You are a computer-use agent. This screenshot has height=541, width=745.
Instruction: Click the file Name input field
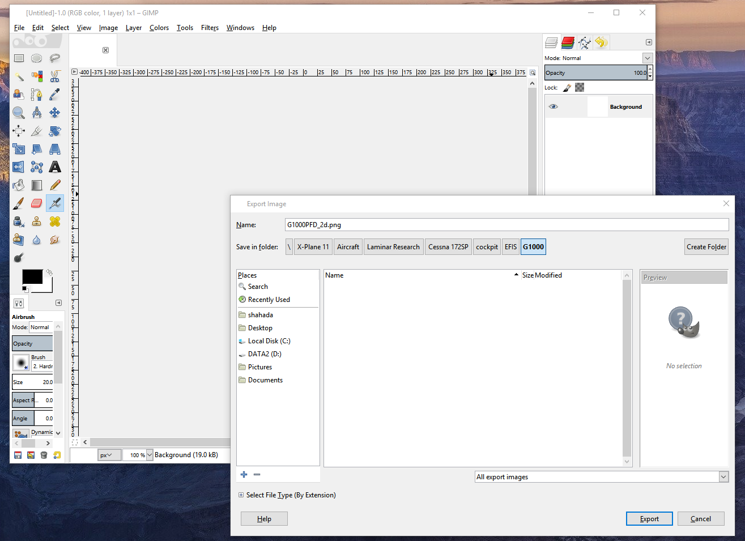(x=506, y=225)
